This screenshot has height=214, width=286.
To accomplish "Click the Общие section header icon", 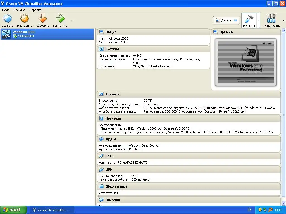I will (x=101, y=32).
